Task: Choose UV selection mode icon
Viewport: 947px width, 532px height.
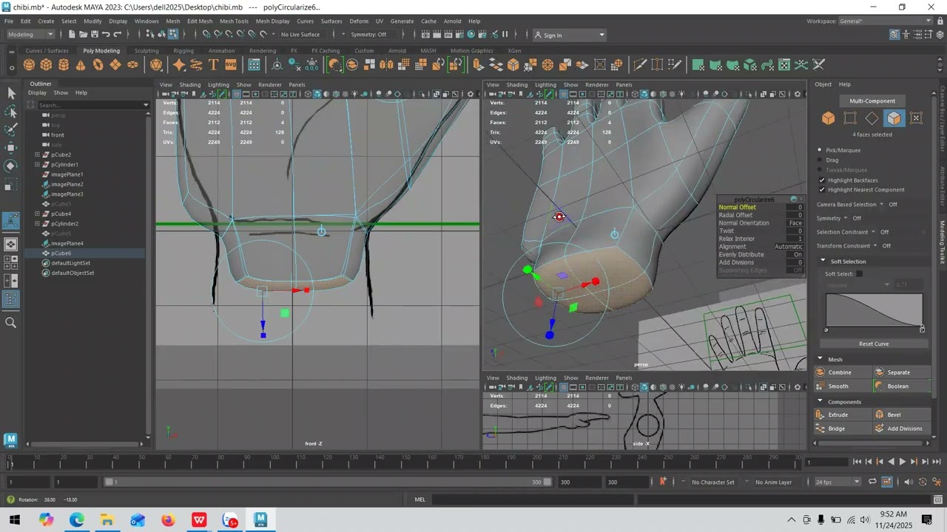Action: [916, 118]
